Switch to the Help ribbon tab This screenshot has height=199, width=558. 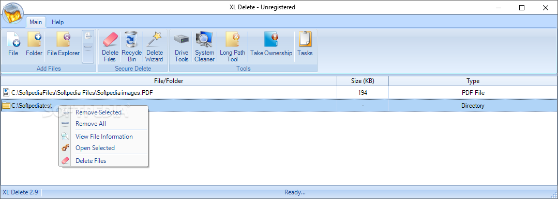click(x=57, y=22)
